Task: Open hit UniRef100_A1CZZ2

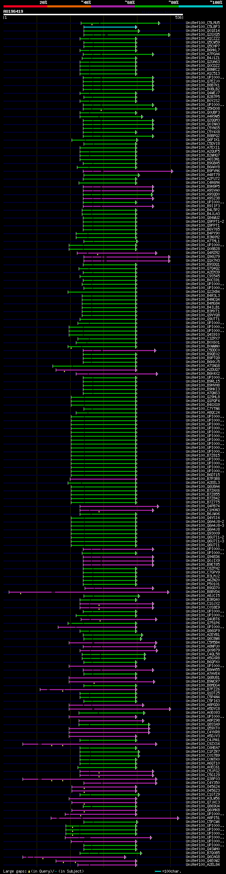Action: click(203, 39)
